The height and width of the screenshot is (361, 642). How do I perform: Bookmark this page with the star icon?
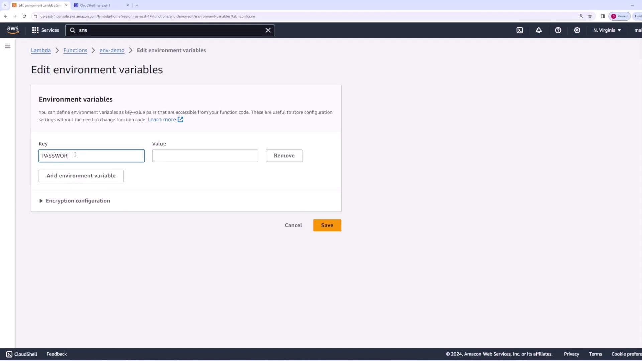pos(590,16)
